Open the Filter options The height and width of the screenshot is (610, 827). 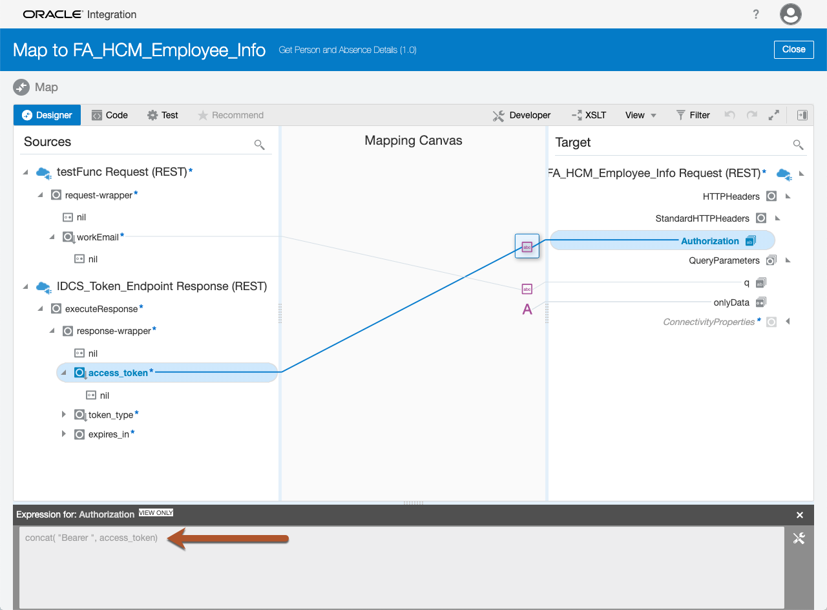(693, 115)
